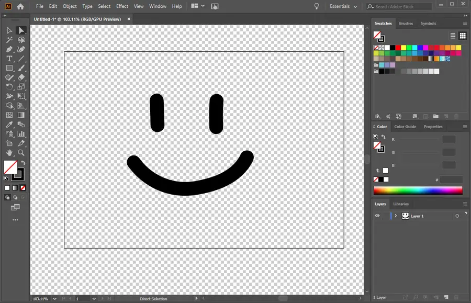471x303 pixels.
Task: Select the Hand tool
Action: (x=9, y=153)
